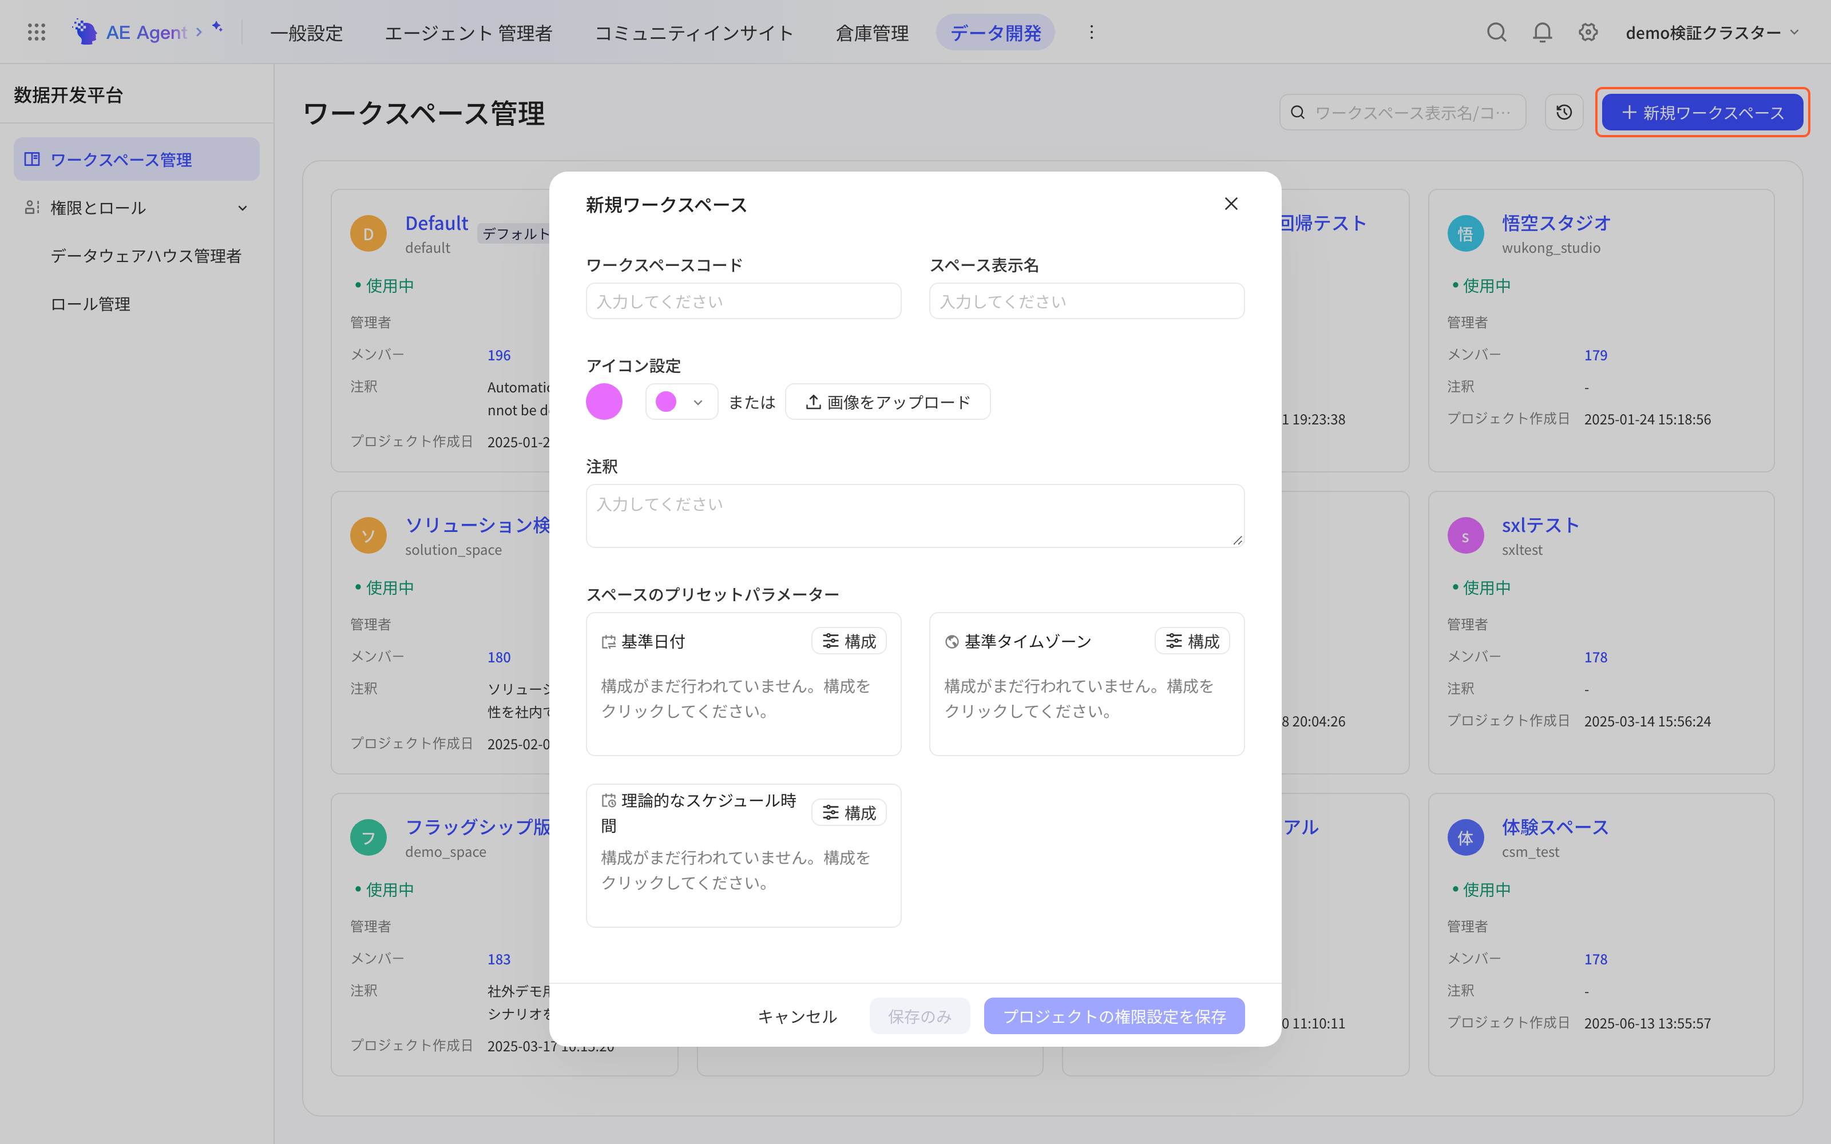Click the 保存のみ button
The height and width of the screenshot is (1144, 1831).
920,1016
